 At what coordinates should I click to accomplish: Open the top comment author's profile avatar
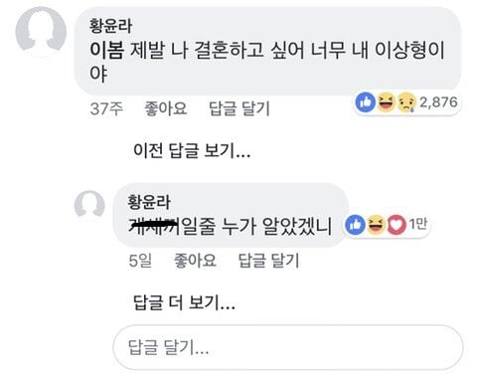[x=41, y=32]
